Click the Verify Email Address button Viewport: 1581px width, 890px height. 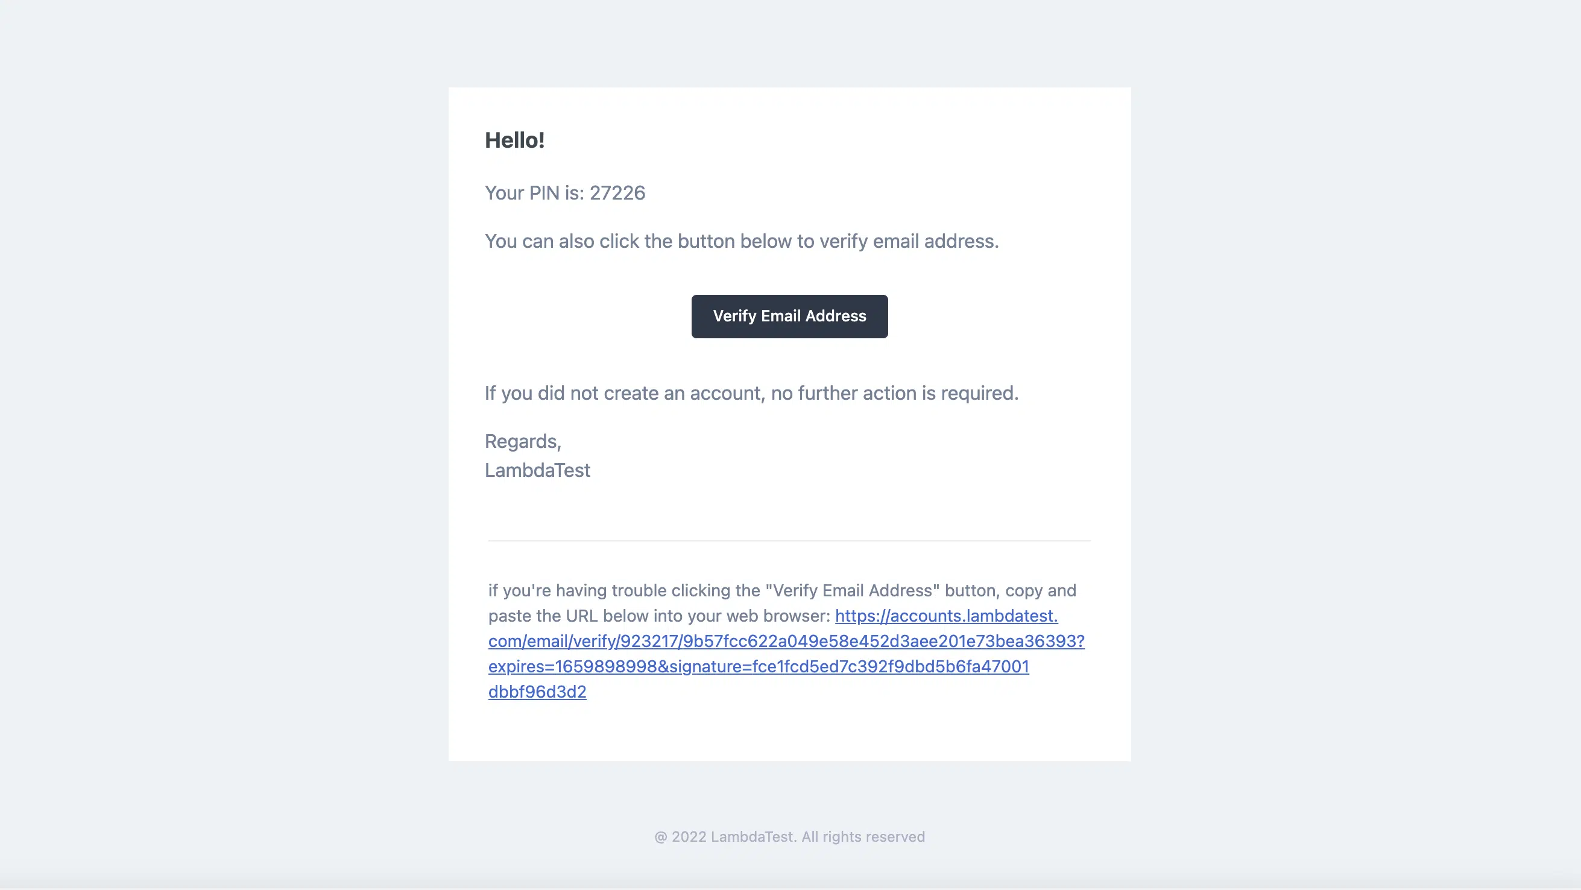pyautogui.click(x=789, y=316)
